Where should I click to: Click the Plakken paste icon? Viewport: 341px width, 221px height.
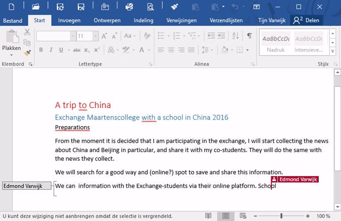(12, 37)
